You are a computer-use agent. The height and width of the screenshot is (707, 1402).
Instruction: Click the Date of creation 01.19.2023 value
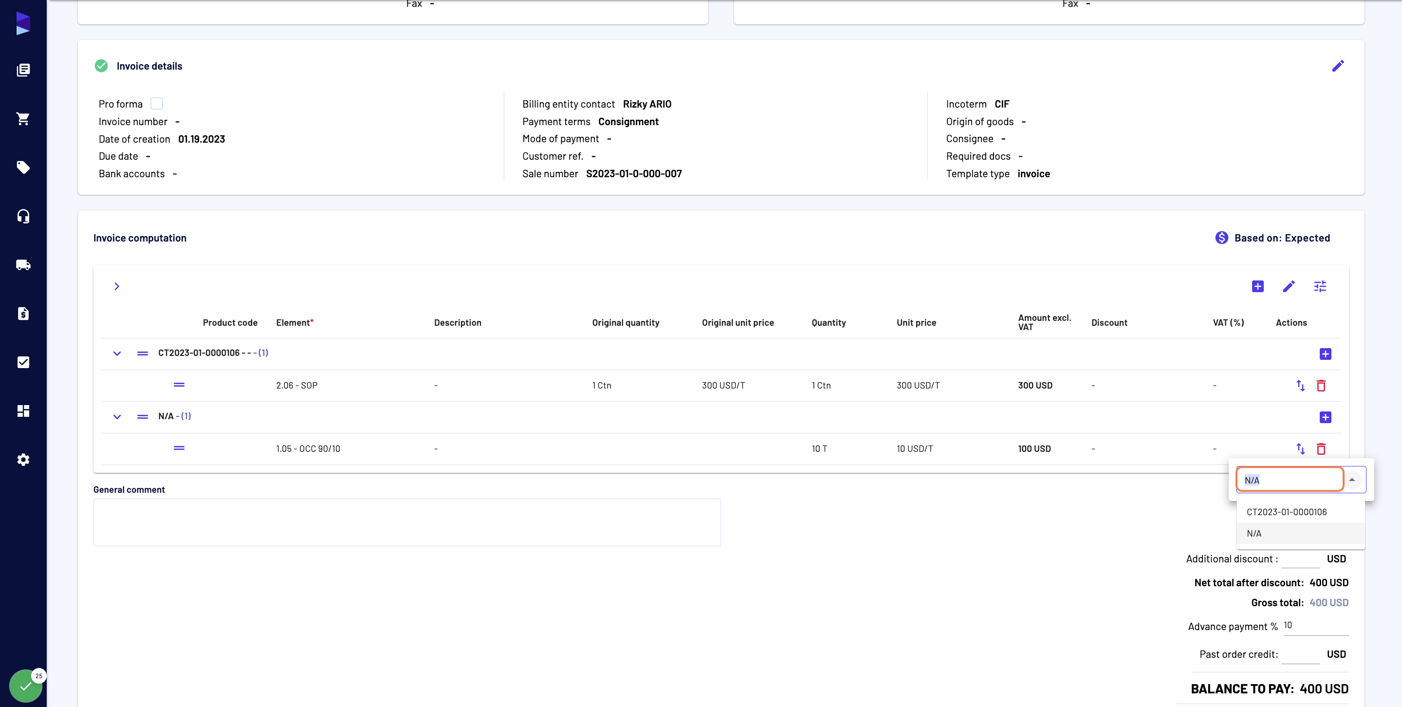tap(202, 139)
